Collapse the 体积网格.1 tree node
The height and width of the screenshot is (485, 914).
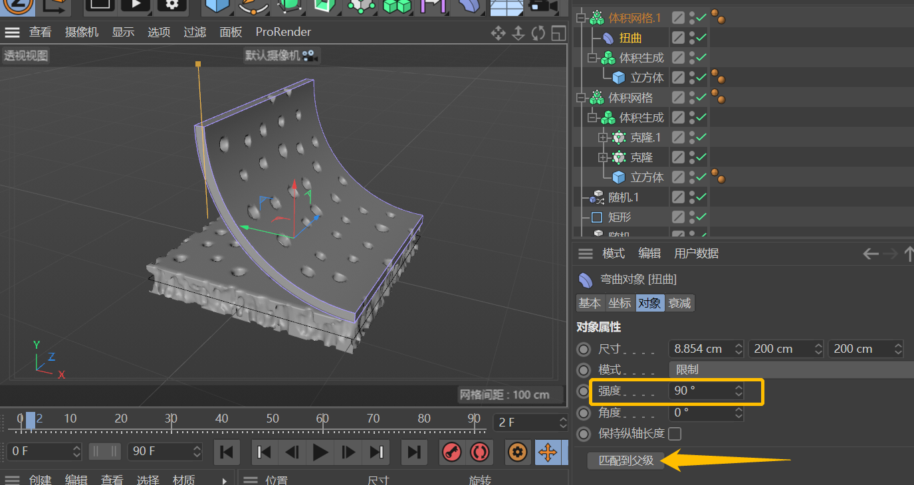[581, 18]
